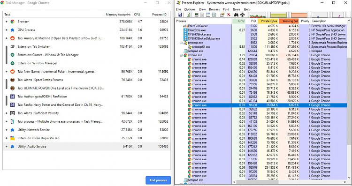
Task: Click the gear icon of Cluster extension row
Action: [13, 55]
